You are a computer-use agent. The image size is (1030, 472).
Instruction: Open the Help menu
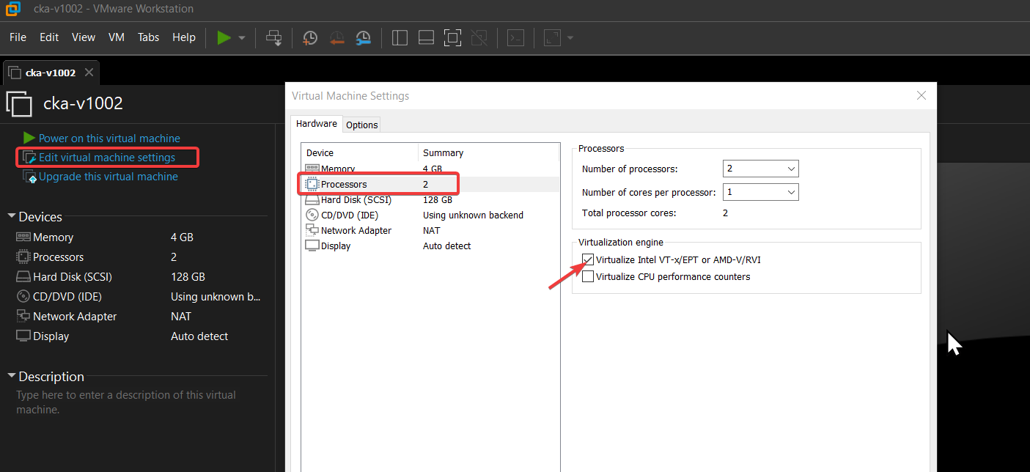pyautogui.click(x=184, y=37)
